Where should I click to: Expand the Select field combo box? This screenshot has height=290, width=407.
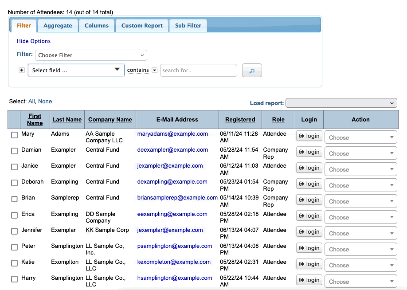click(76, 70)
